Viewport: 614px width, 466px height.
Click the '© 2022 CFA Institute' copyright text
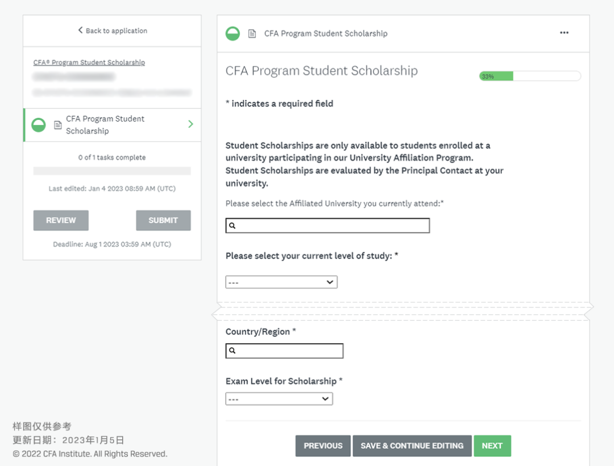[90, 454]
